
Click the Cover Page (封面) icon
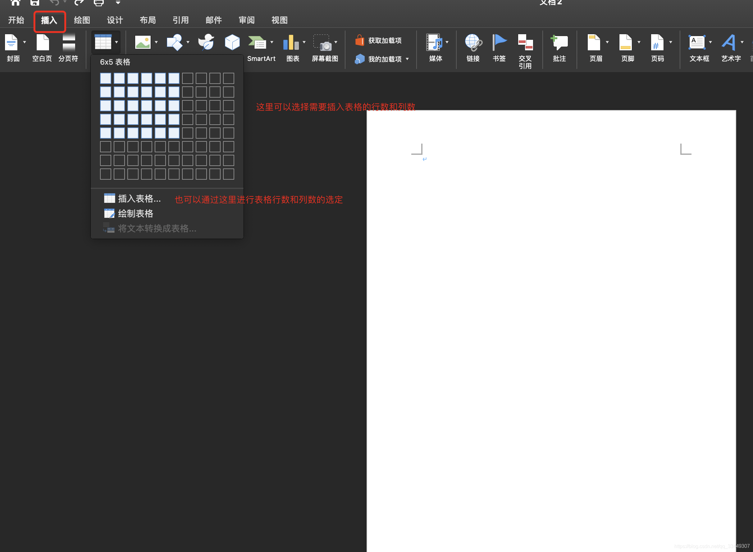[11, 43]
